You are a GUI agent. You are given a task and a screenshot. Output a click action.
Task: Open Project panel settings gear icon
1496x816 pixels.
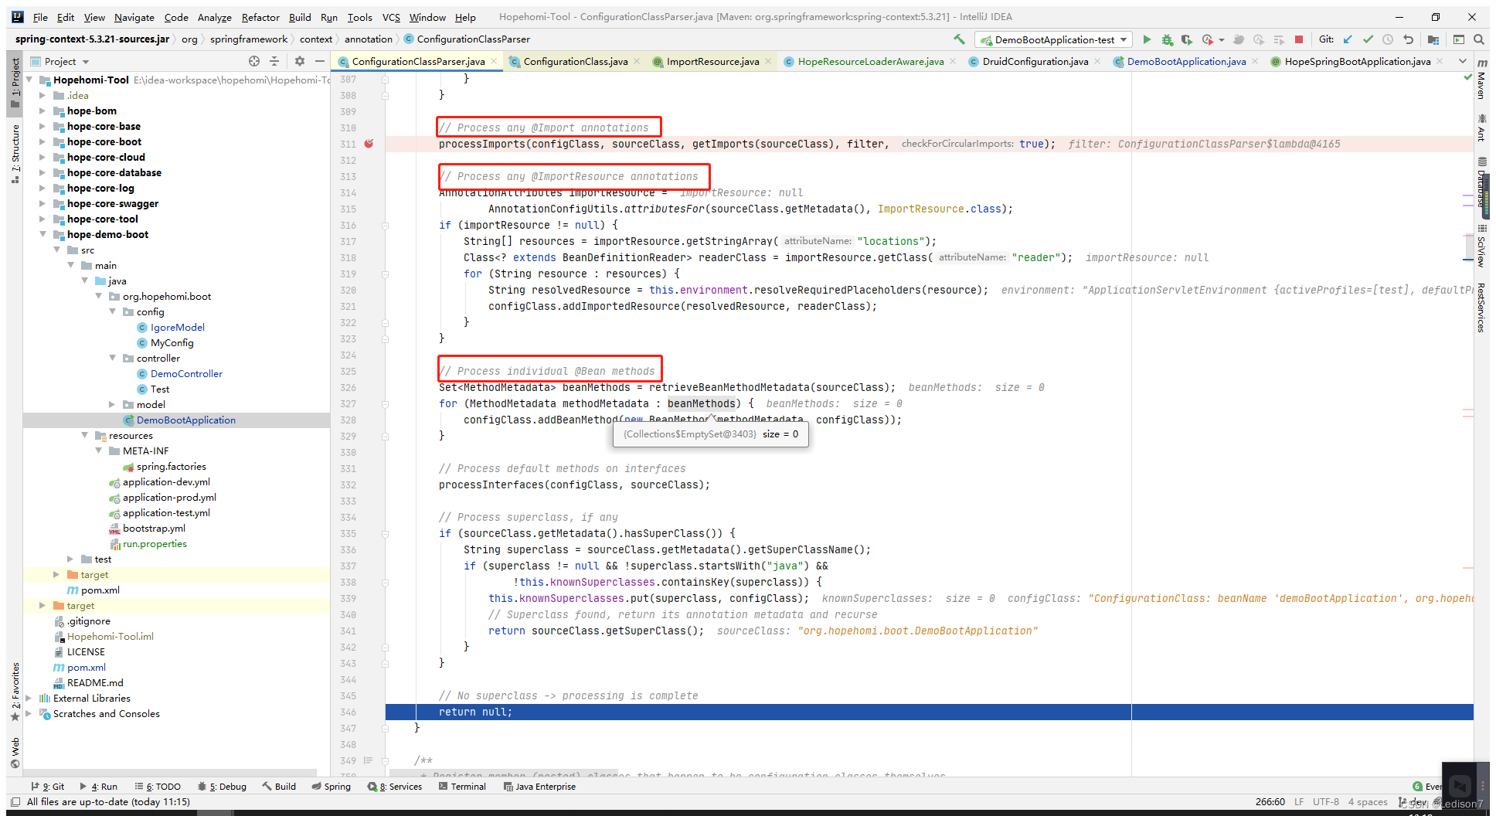[300, 61]
